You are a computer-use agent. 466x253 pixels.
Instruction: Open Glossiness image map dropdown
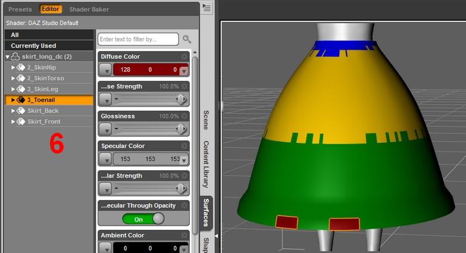click(x=105, y=129)
